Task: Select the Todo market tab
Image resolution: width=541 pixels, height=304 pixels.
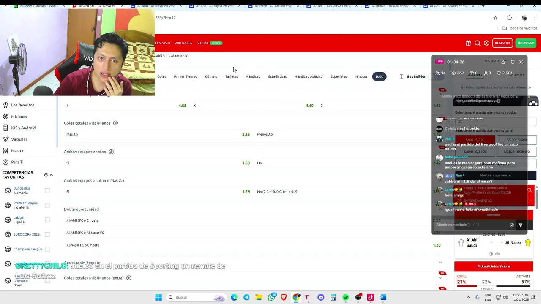Action: (x=379, y=76)
